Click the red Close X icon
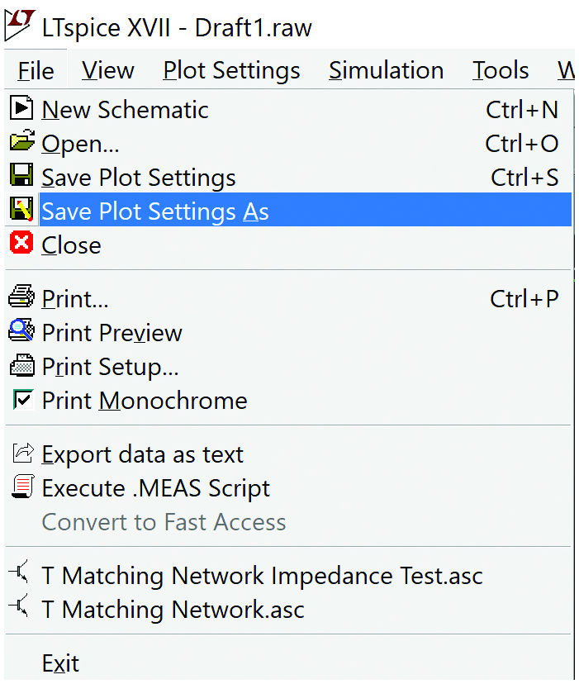 (21, 243)
